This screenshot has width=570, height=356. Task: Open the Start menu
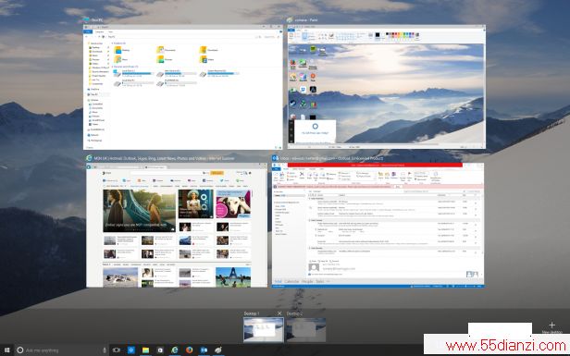(6, 350)
